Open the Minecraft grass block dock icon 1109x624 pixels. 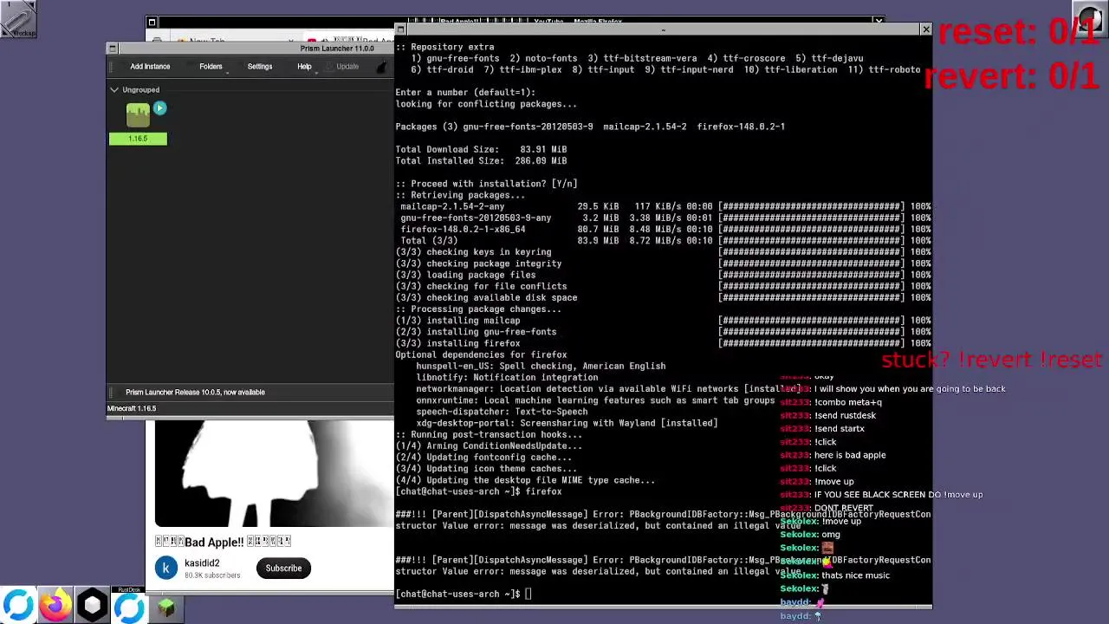[x=166, y=608]
